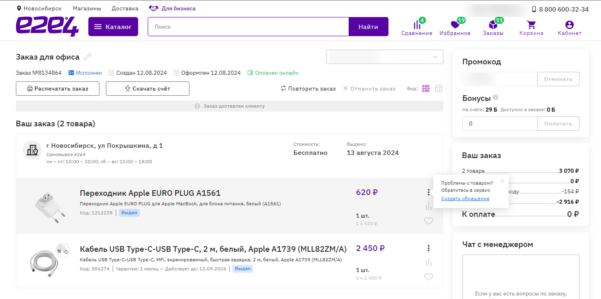The image size is (601, 299).
Task: Add Переходник Apple to comparison
Action: (429, 206)
